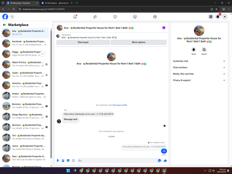
Task: Open the browser profile icon
Action: pyautogui.click(x=224, y=9)
